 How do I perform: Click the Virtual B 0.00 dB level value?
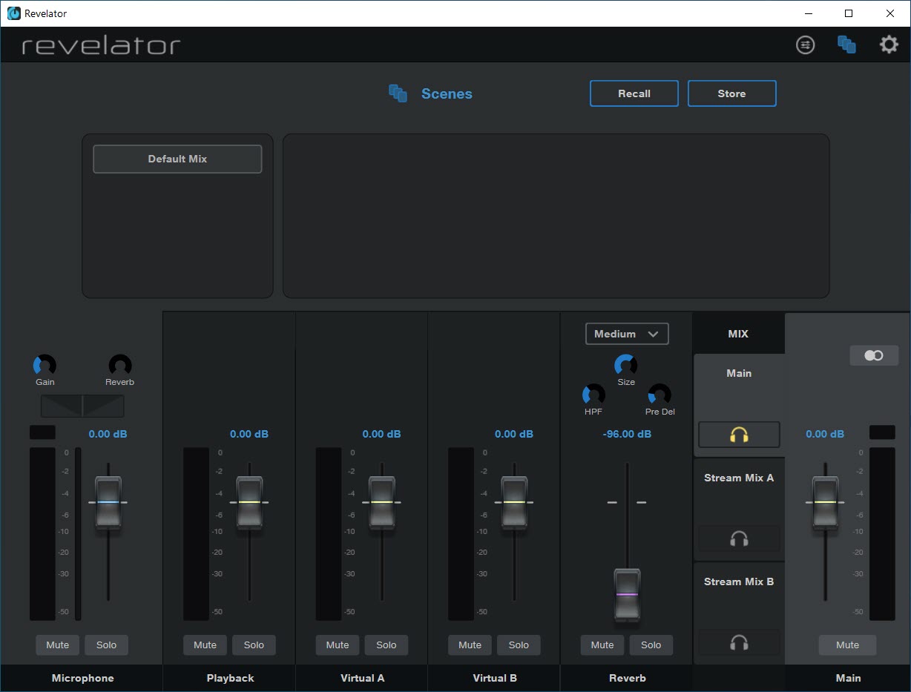click(x=515, y=434)
